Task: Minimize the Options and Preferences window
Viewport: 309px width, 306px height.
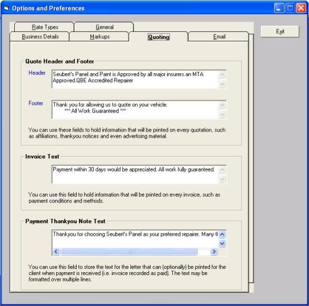Action: click(279, 8)
